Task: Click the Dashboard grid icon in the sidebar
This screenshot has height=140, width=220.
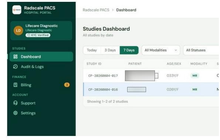Action: 16,56
